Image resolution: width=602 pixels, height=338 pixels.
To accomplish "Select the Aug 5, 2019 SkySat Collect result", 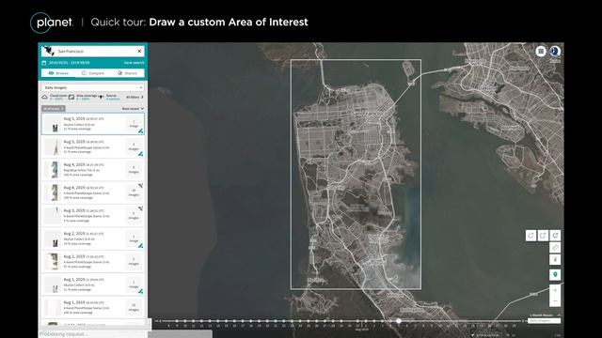I will tap(93, 124).
